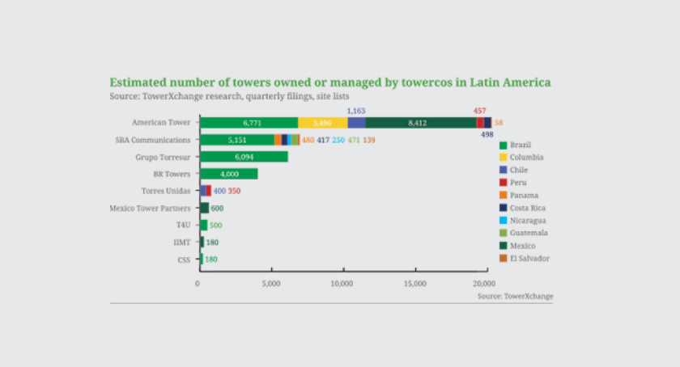
Task: Select the Guatemala legend label
Action: (x=529, y=233)
